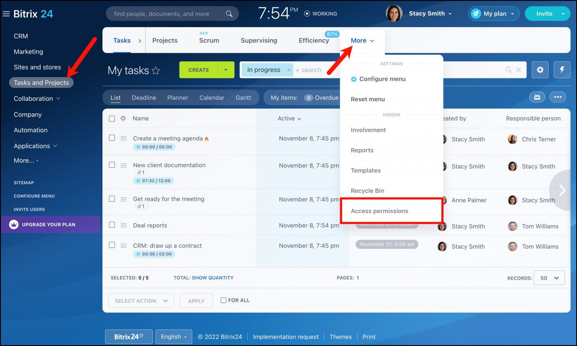
Task: Check the Get ready for the meeting row
Action: click(112, 198)
